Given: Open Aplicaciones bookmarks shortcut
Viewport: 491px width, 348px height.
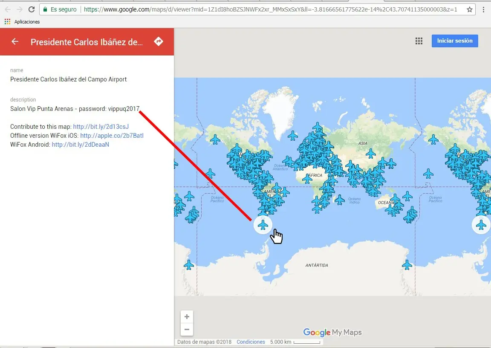Looking at the screenshot, I should pos(22,22).
